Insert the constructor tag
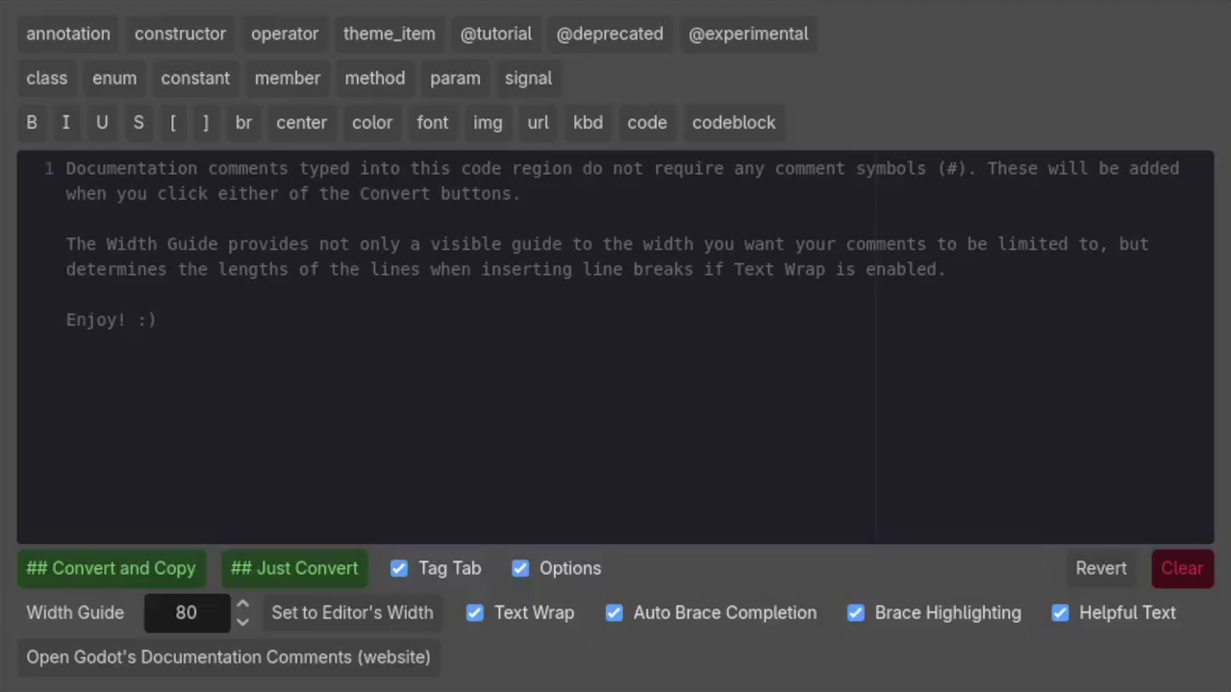1231x692 pixels. (180, 34)
